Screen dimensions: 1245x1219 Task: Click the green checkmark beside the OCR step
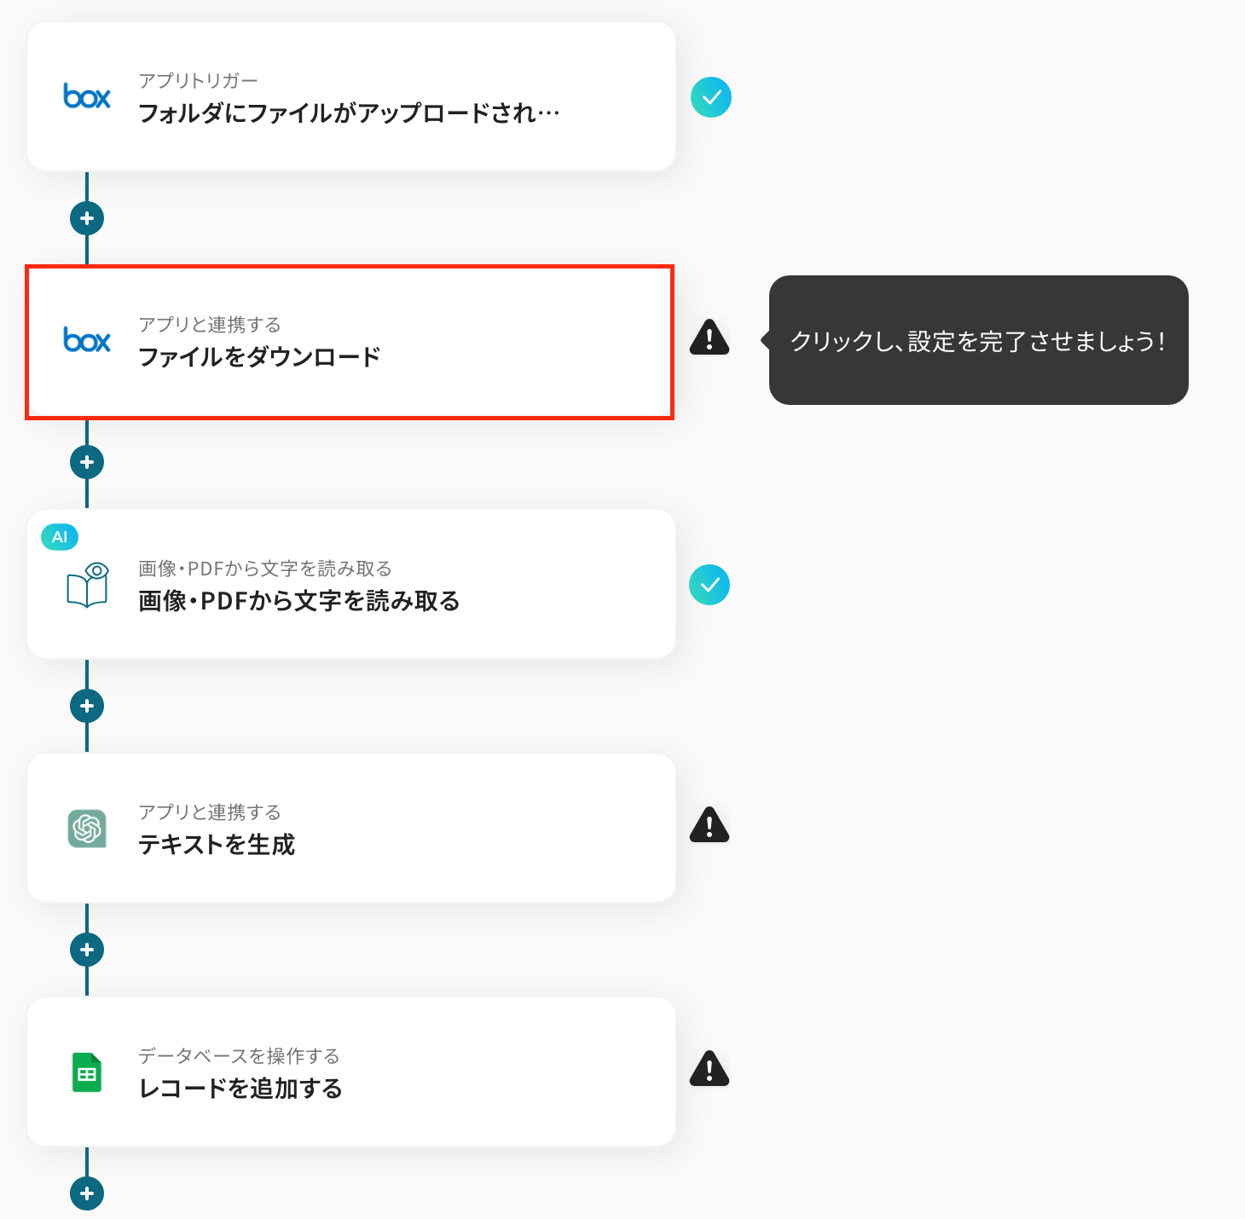tap(709, 585)
